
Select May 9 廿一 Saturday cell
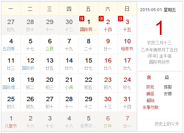point(108,44)
